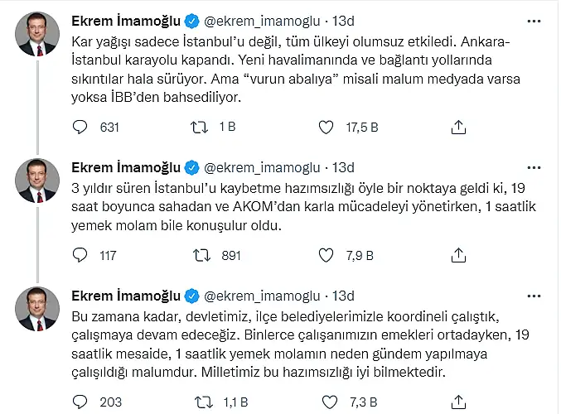This screenshot has width=561, height=414.
Task: Open profile avatar of the first tweet
Action: 37,34
